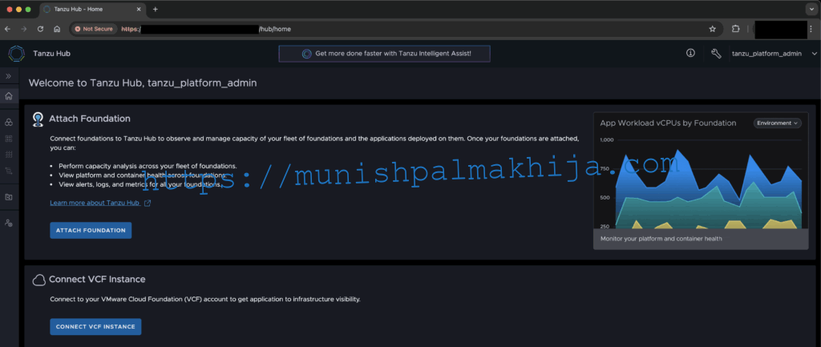Close the Tanzu Hub - Home tab
This screenshot has width=821, height=347.
coord(139,10)
